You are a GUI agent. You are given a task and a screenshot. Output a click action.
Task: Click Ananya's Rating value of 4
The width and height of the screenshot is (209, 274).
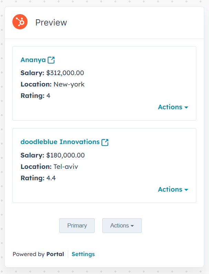(49, 96)
